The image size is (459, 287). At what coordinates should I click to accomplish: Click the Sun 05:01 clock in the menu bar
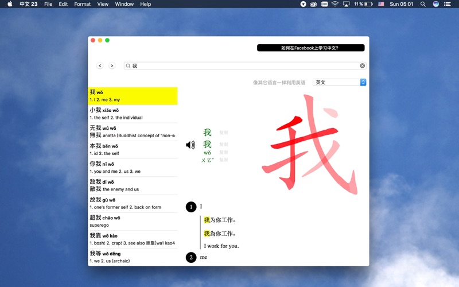401,4
